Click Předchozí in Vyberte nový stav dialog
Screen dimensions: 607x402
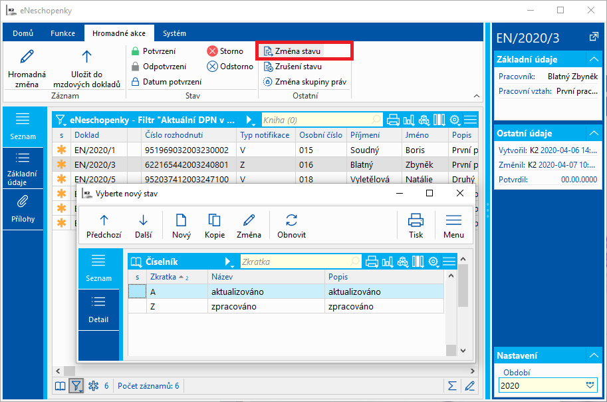tap(104, 226)
